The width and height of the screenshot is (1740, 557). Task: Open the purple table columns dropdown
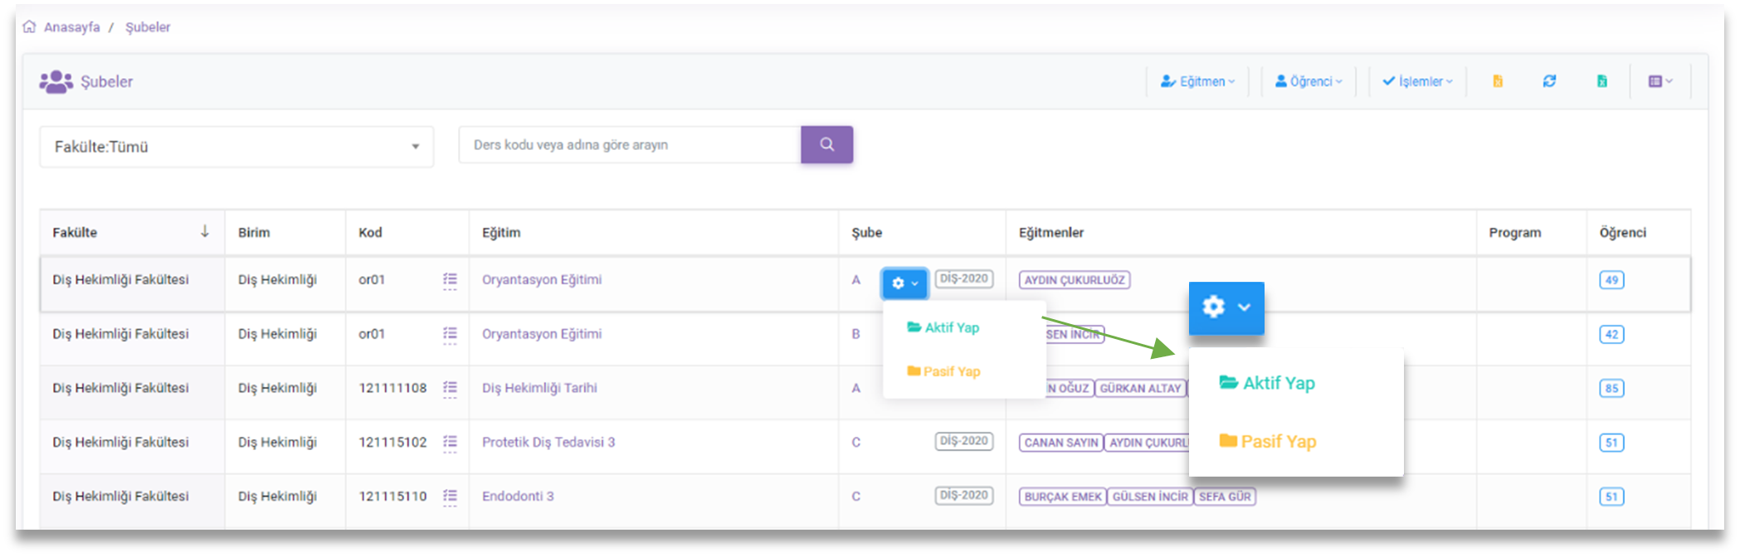1660,81
